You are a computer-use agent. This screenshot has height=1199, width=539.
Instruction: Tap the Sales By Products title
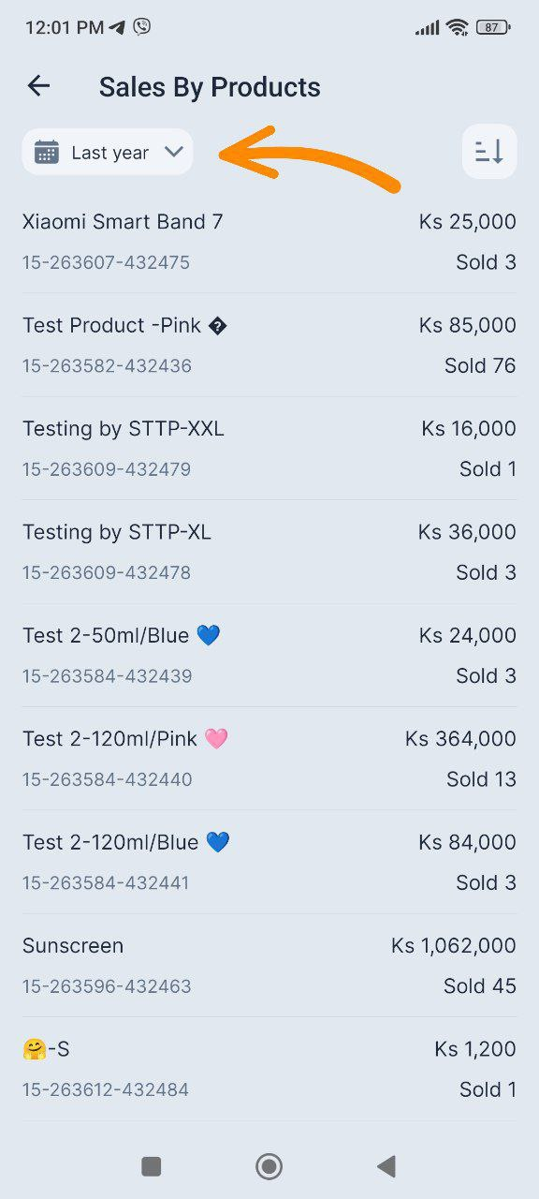point(210,87)
